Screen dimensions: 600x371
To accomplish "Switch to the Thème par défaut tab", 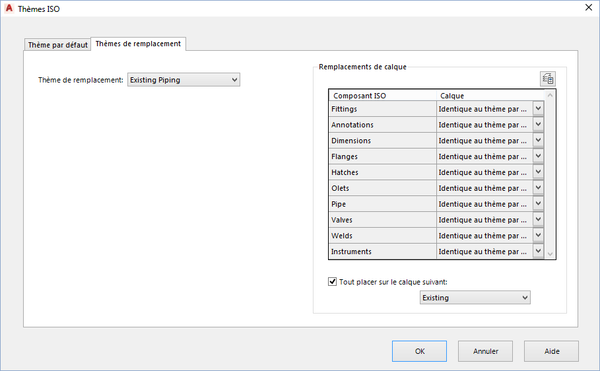I will (x=58, y=45).
